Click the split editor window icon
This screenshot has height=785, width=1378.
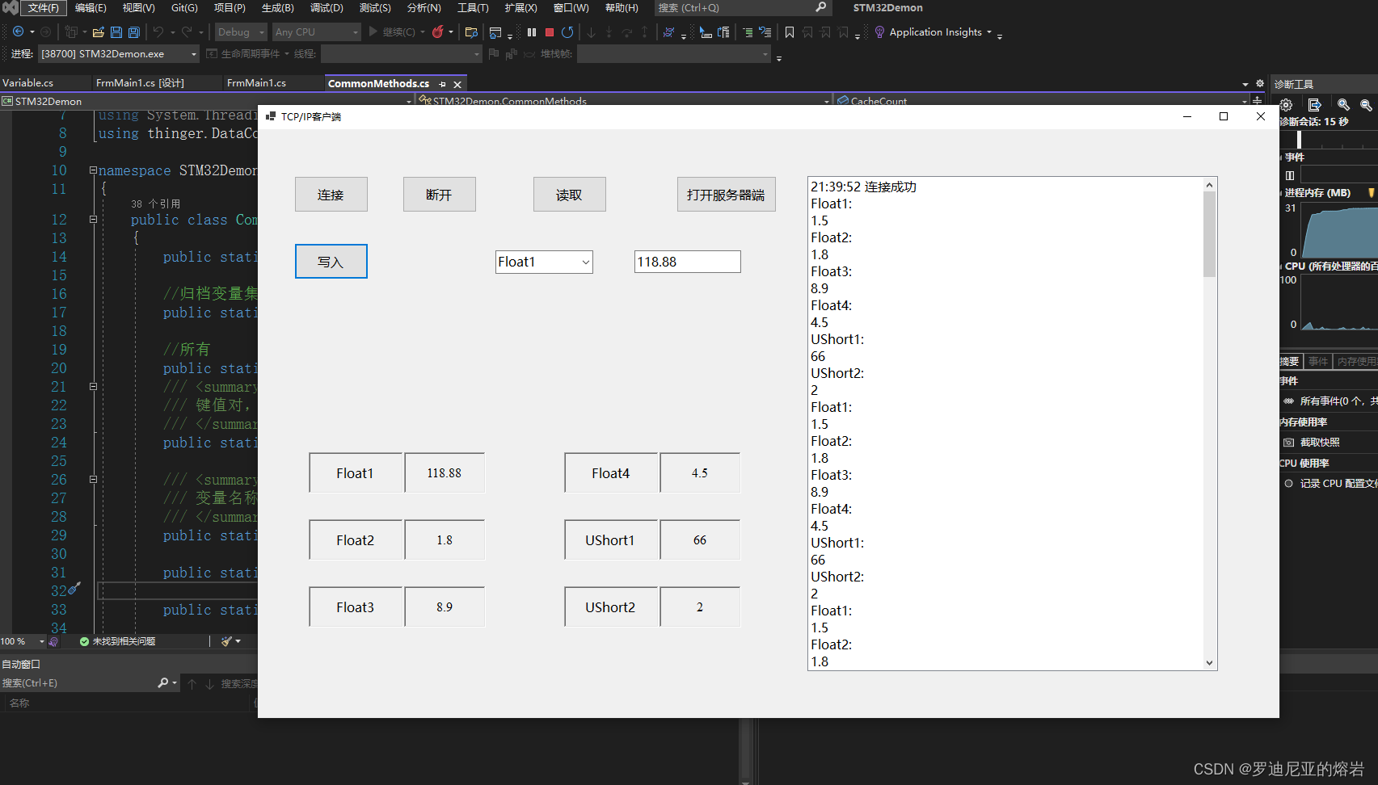pos(1257,101)
